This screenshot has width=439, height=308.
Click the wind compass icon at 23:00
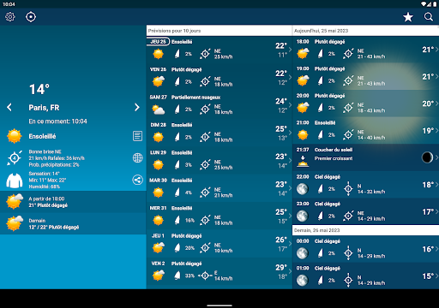(348, 216)
